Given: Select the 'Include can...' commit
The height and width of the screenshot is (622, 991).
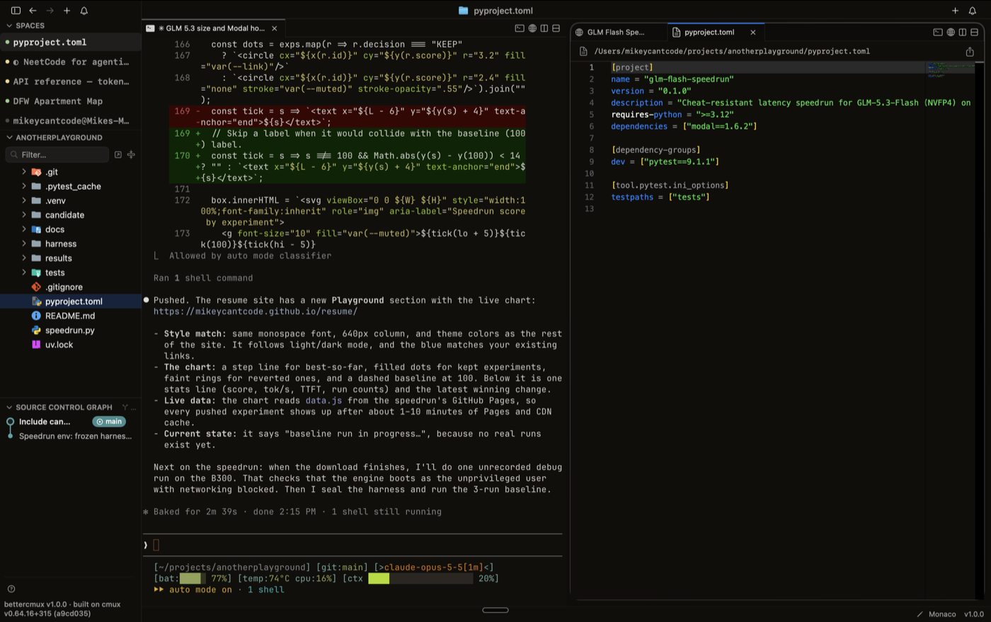Looking at the screenshot, I should [x=45, y=422].
